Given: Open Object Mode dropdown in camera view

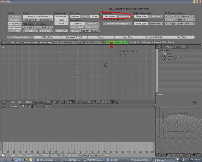Looking at the screenshot, I should 175,155.
